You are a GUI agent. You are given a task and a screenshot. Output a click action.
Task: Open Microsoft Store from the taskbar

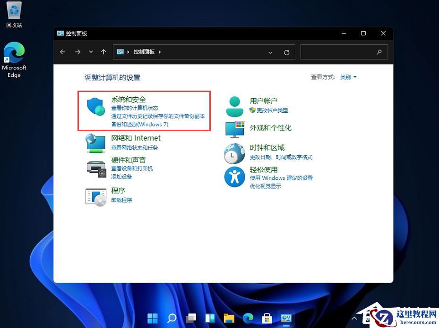tap(267, 318)
